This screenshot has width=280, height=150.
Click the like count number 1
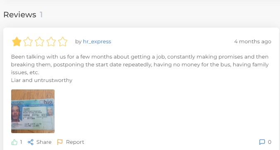click(21, 142)
